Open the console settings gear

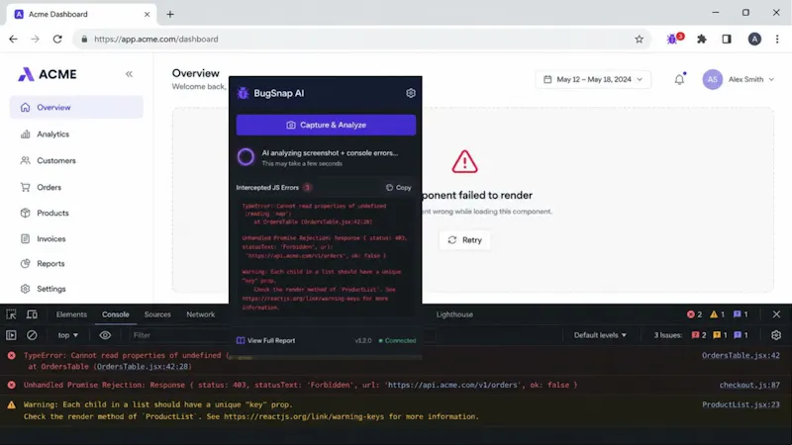coord(776,335)
